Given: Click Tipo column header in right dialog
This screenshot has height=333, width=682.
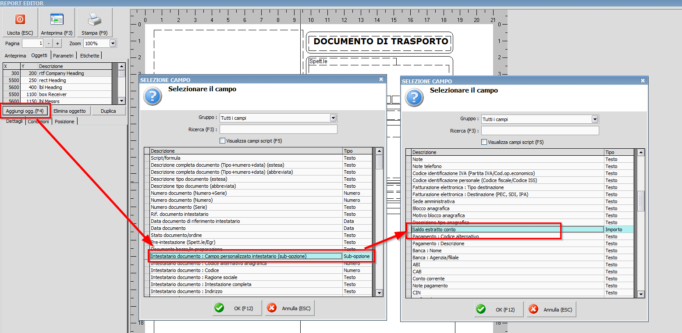Looking at the screenshot, I should click(x=619, y=152).
